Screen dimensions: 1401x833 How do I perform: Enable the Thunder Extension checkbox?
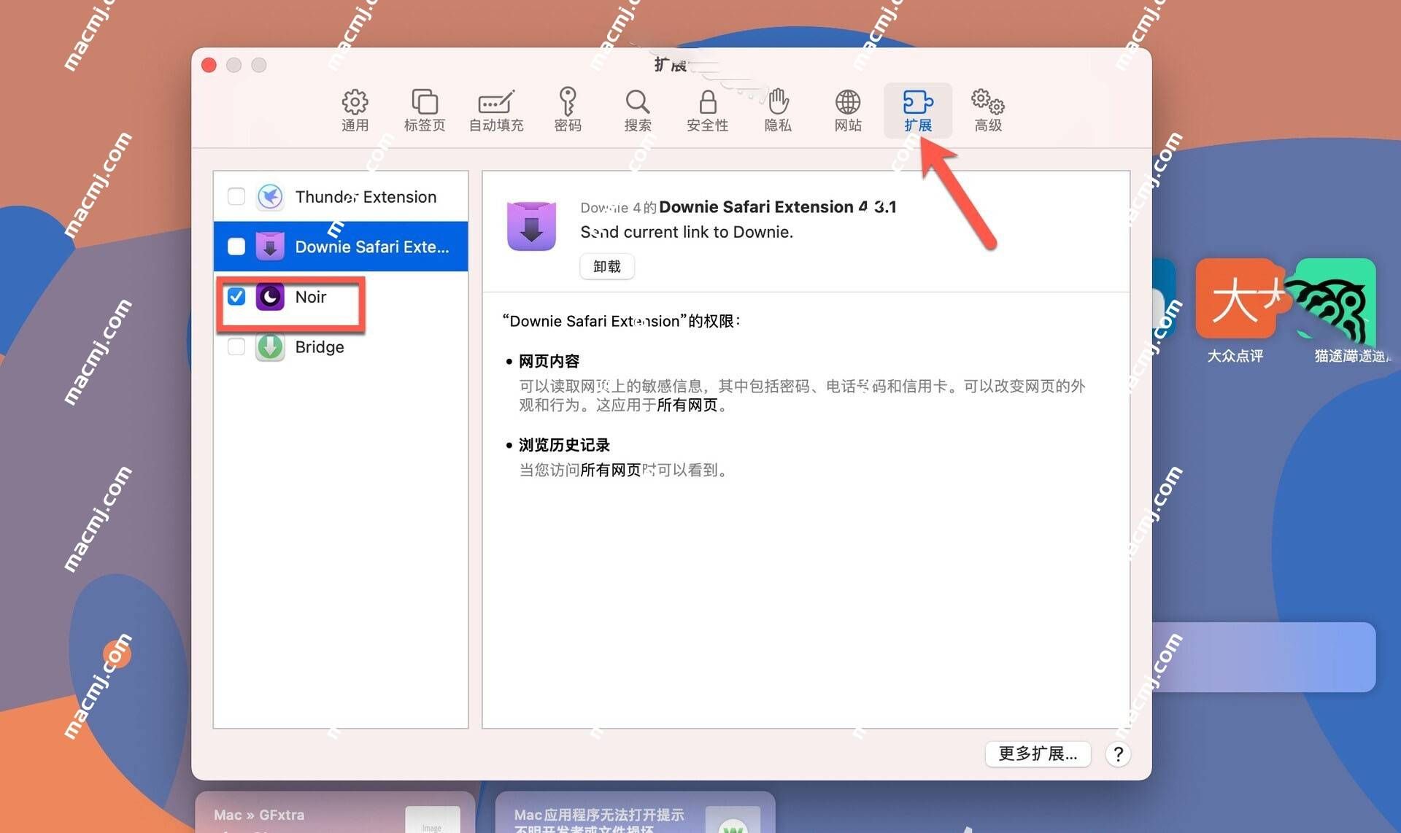click(x=236, y=196)
